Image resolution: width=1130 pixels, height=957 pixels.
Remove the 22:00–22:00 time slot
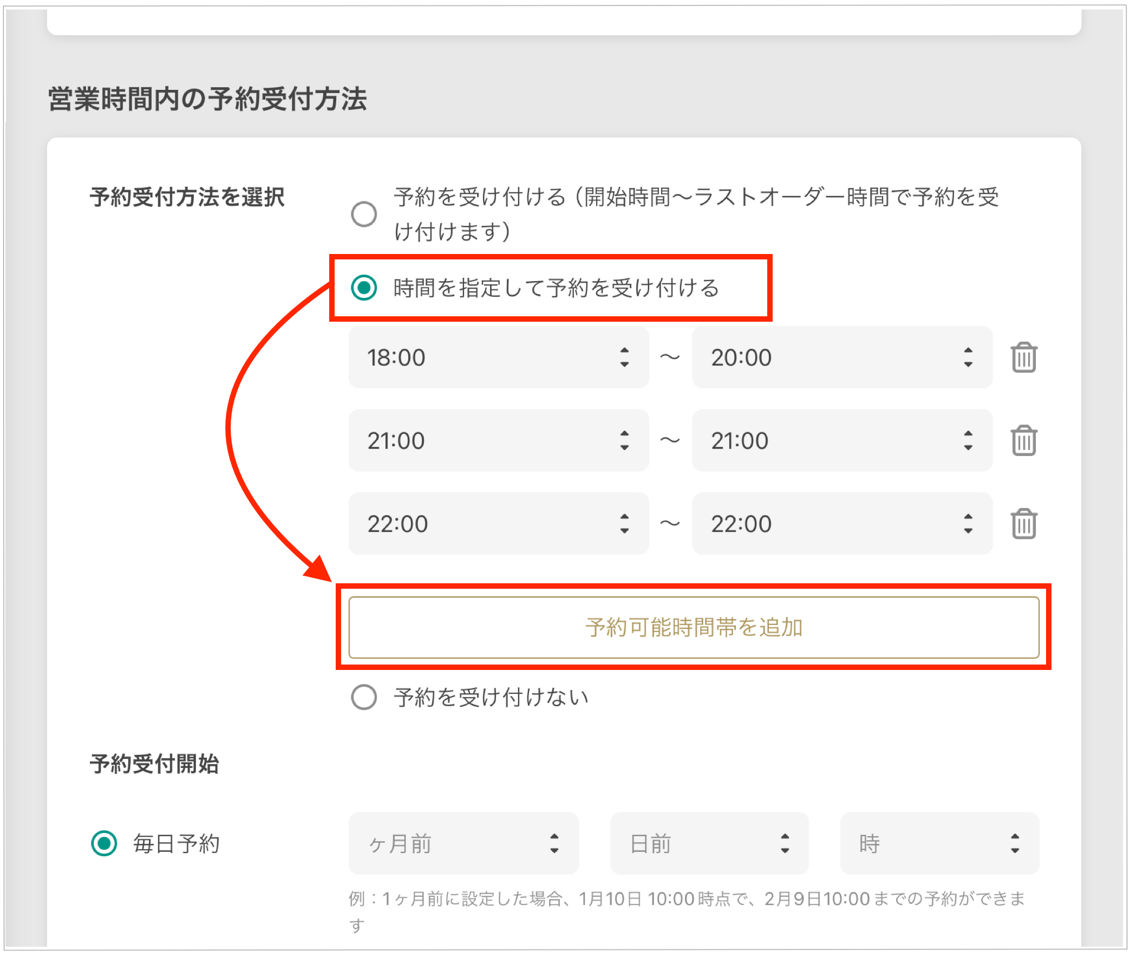pyautogui.click(x=1023, y=524)
